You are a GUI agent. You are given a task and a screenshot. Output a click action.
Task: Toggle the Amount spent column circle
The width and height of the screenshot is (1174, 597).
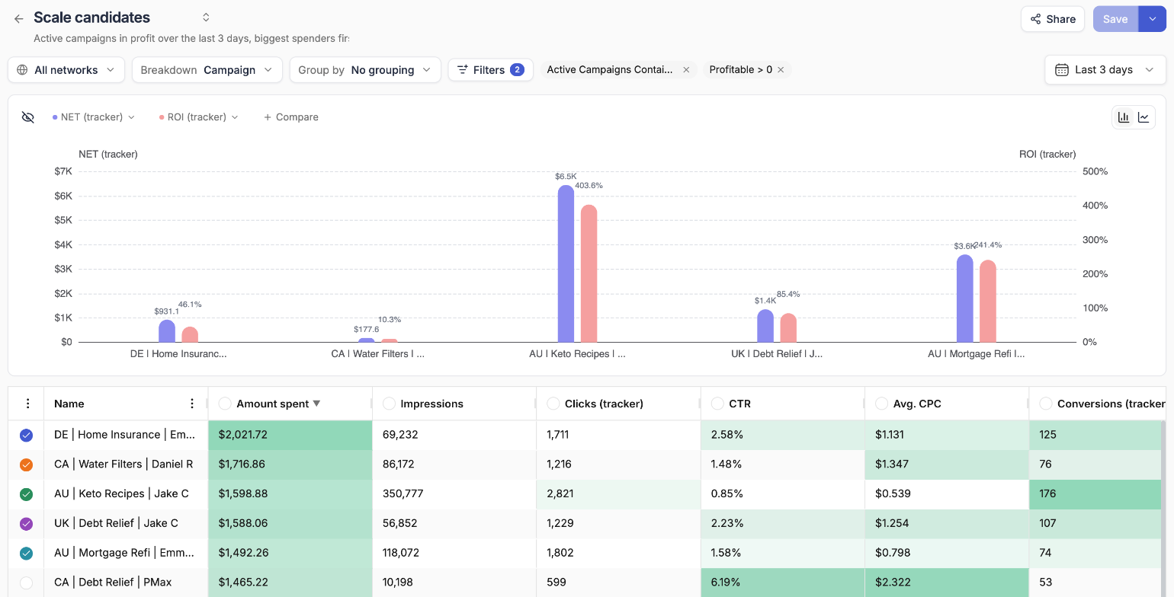225,404
